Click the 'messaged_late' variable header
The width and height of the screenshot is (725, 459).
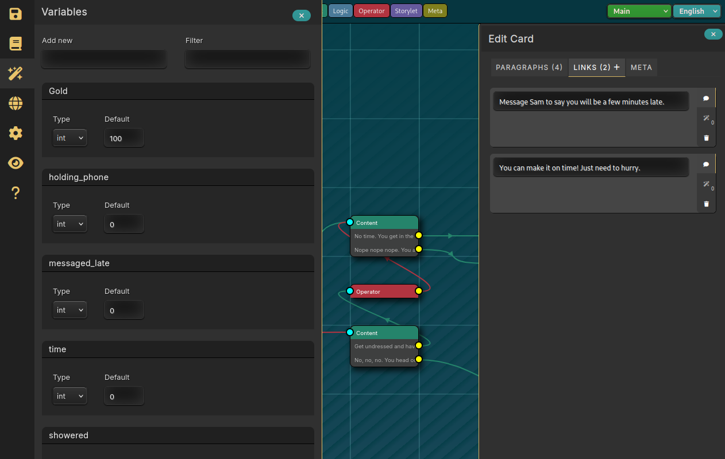click(178, 263)
